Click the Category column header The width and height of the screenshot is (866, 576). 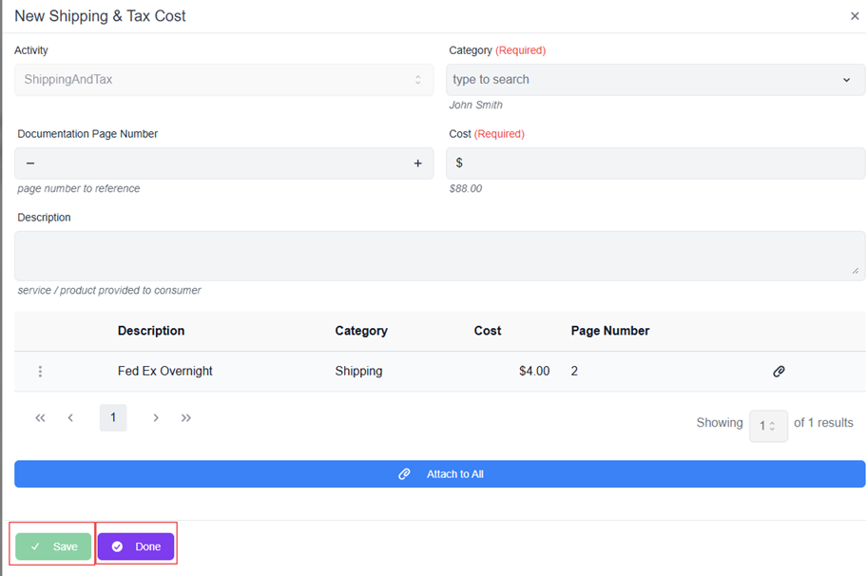[x=361, y=331]
